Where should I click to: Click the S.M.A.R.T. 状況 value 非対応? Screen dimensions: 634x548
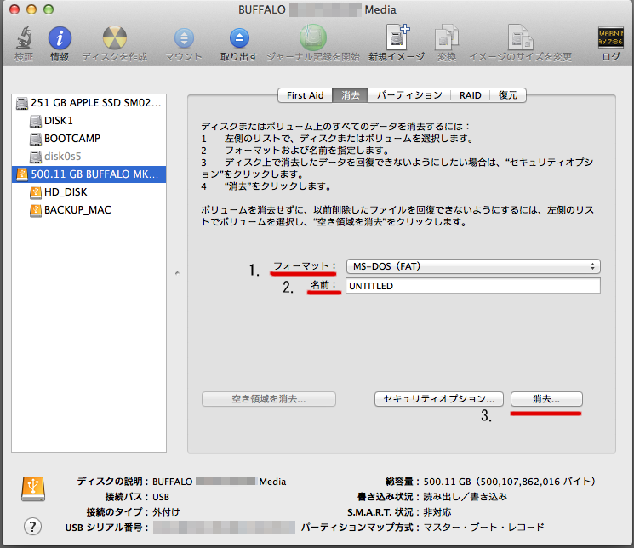(x=437, y=512)
